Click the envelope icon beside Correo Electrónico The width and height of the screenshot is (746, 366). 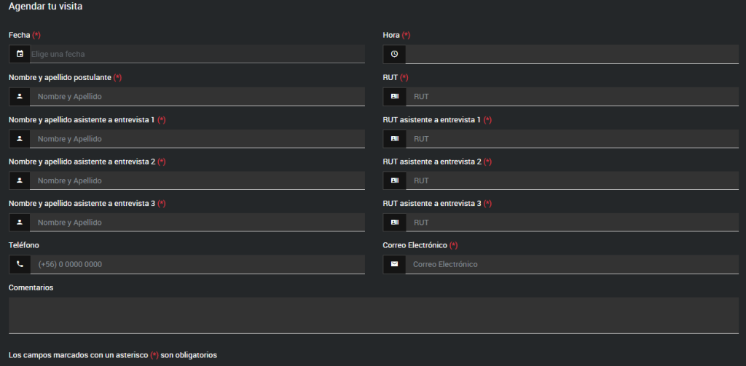(x=394, y=264)
